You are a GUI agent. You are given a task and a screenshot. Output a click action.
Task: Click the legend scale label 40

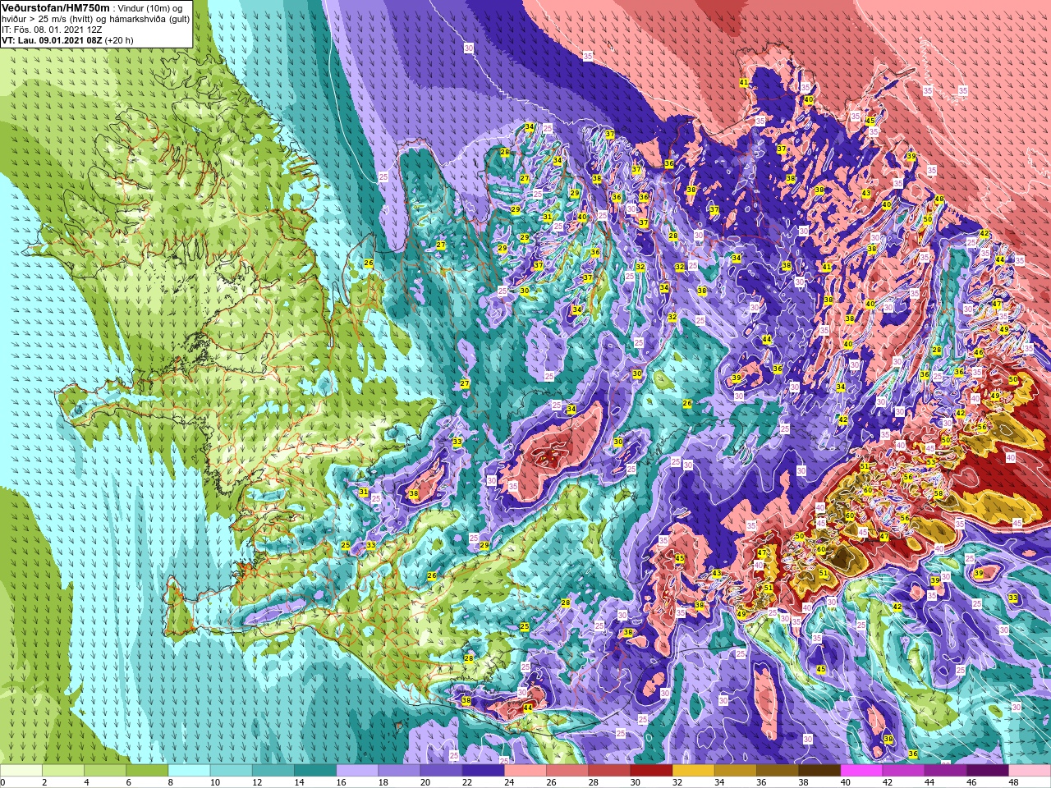pyautogui.click(x=845, y=782)
